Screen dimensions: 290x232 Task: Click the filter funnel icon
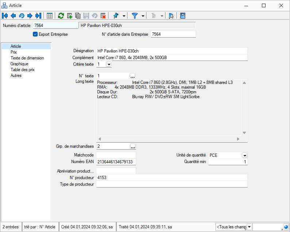point(135,16)
